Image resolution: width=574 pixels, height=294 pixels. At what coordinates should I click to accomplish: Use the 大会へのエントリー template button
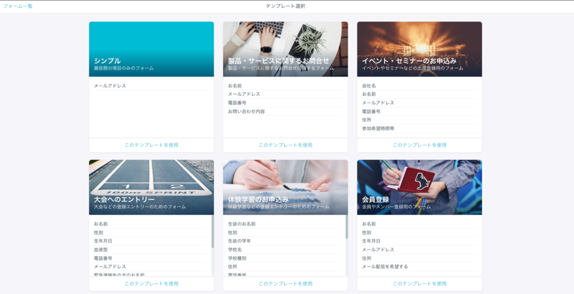[151, 284]
